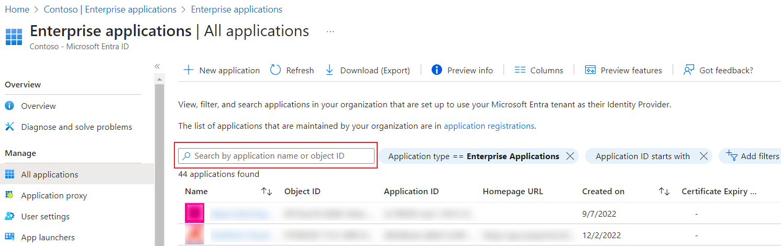Click the Refresh circular arrow icon
The width and height of the screenshot is (781, 246).
click(276, 70)
